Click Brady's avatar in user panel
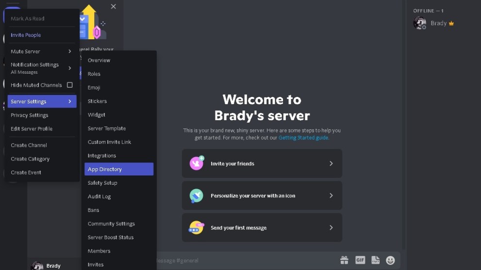This screenshot has width=481, height=270. click(37, 266)
